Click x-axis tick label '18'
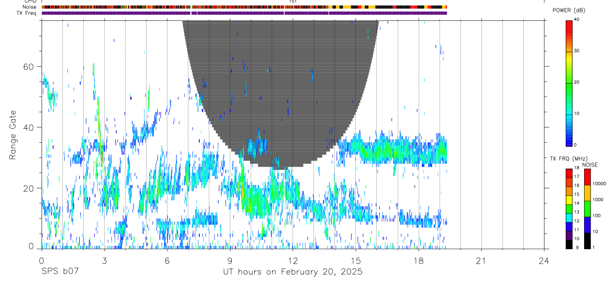 tap(419, 261)
